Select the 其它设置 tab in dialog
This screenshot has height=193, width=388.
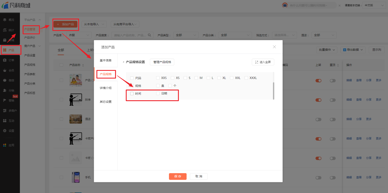coord(106,102)
